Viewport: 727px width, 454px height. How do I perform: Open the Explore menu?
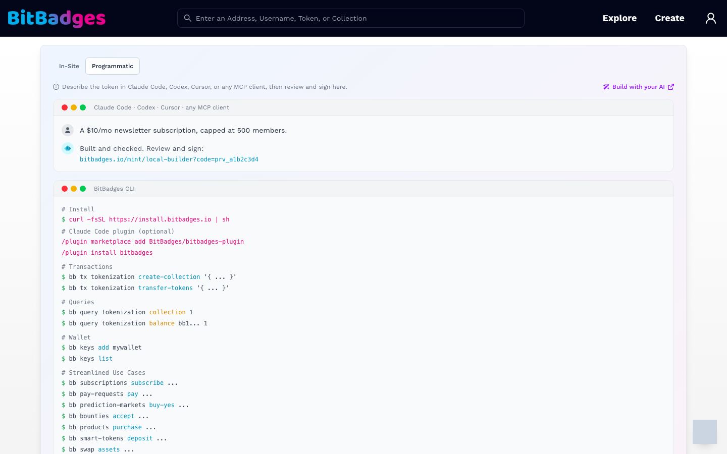point(619,18)
